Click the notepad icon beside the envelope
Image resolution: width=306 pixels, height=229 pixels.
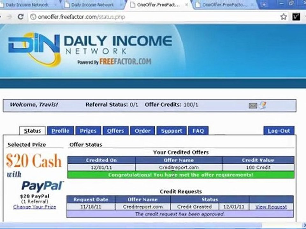point(262,105)
